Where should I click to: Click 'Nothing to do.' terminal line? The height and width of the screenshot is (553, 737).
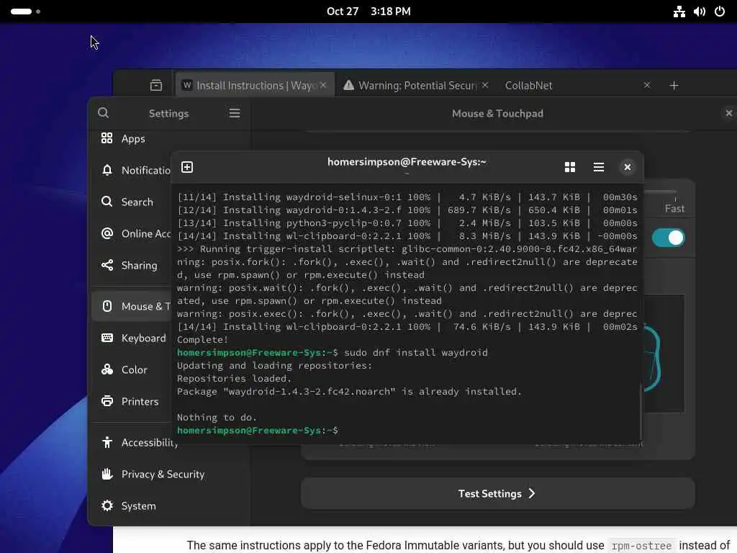point(217,418)
